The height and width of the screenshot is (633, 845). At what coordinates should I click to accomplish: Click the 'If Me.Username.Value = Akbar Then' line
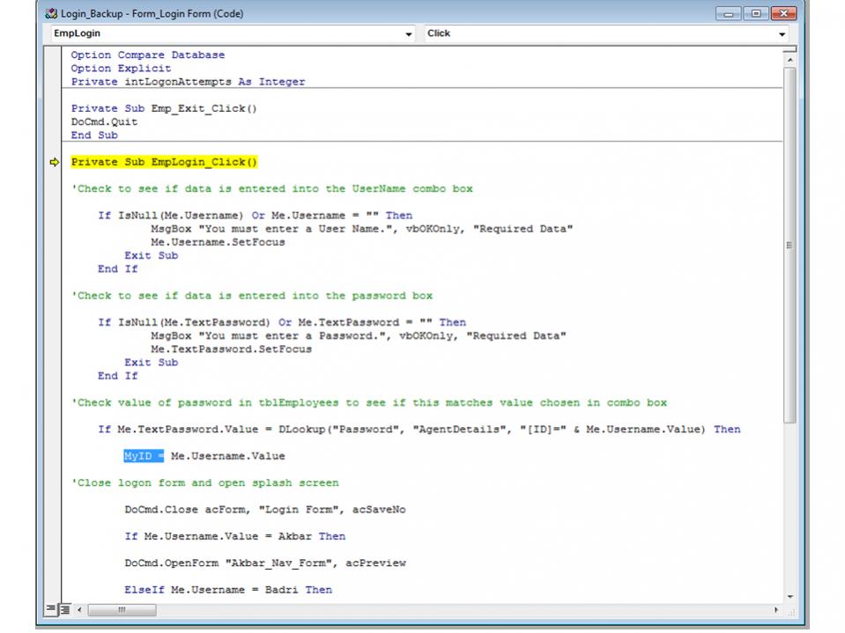235,536
